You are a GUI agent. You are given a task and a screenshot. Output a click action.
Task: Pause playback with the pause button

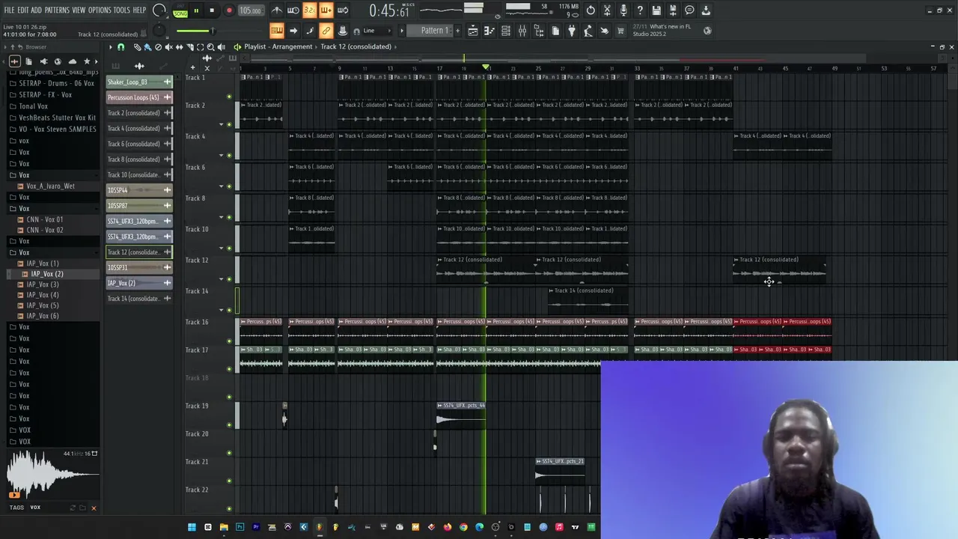point(196,10)
